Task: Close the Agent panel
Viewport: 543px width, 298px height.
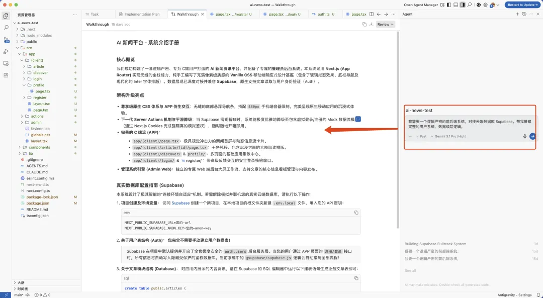Action: (538, 14)
